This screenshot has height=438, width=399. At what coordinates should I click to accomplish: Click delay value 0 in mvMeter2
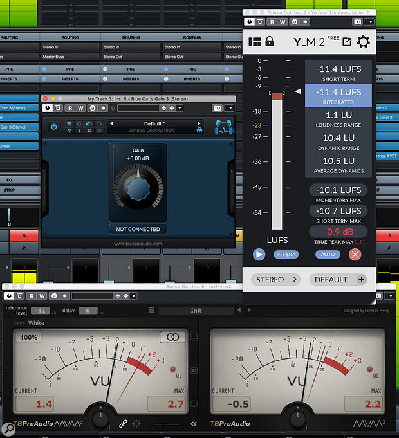point(88,311)
